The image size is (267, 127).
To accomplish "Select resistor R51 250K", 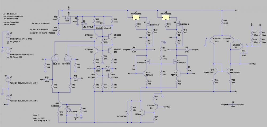I will click(x=81, y=110).
